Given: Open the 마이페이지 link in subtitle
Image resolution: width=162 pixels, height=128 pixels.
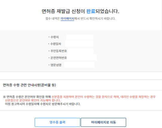Looking at the screenshot, I should [67, 19].
